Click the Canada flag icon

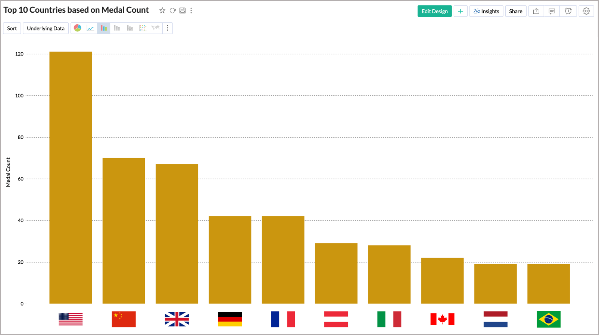pyautogui.click(x=442, y=319)
